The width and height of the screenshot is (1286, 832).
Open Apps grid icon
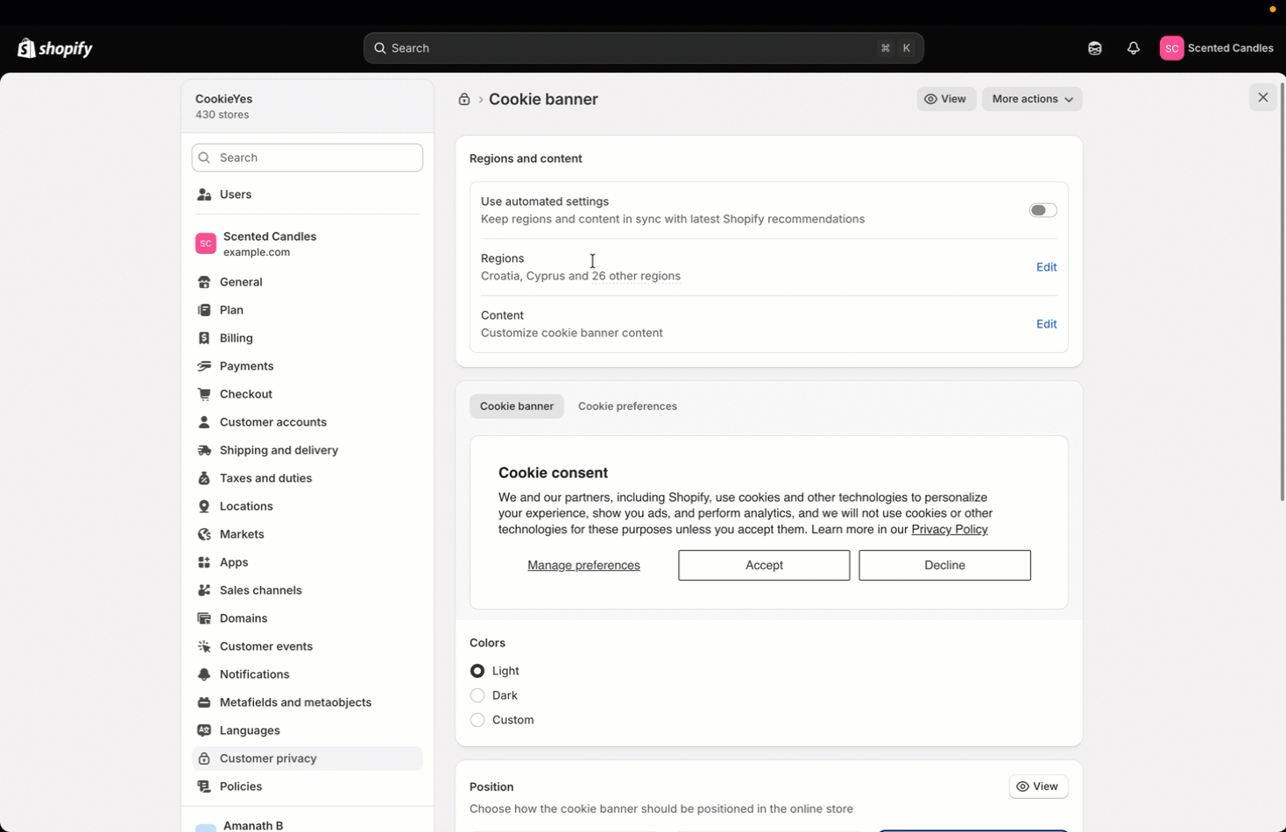pos(204,562)
